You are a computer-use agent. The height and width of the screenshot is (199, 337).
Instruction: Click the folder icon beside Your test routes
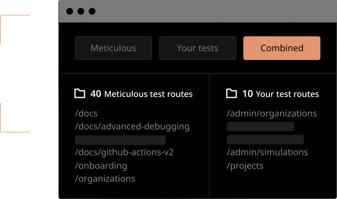pos(231,93)
